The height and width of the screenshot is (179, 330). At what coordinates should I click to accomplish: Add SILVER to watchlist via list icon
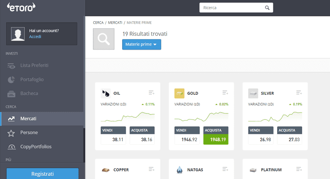click(299, 92)
